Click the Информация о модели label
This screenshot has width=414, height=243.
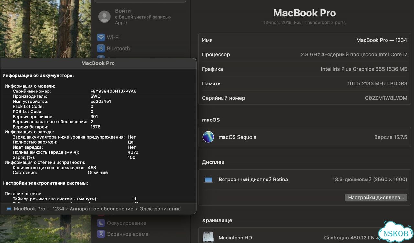pyautogui.click(x=30, y=86)
